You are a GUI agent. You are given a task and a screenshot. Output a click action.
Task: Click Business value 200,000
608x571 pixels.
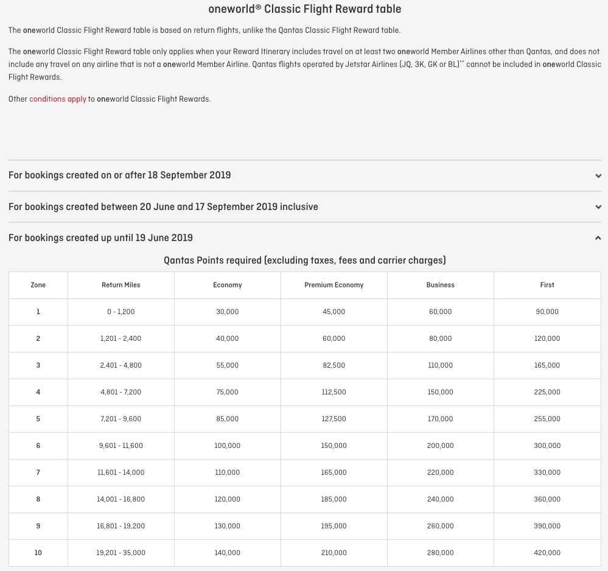tap(441, 446)
